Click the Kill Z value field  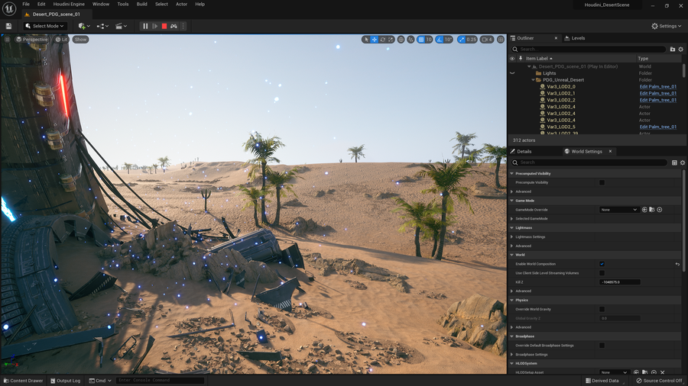coord(619,282)
